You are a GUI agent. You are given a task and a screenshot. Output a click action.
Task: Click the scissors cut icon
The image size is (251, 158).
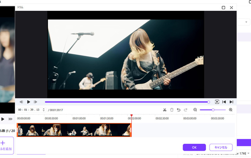click(x=165, y=110)
